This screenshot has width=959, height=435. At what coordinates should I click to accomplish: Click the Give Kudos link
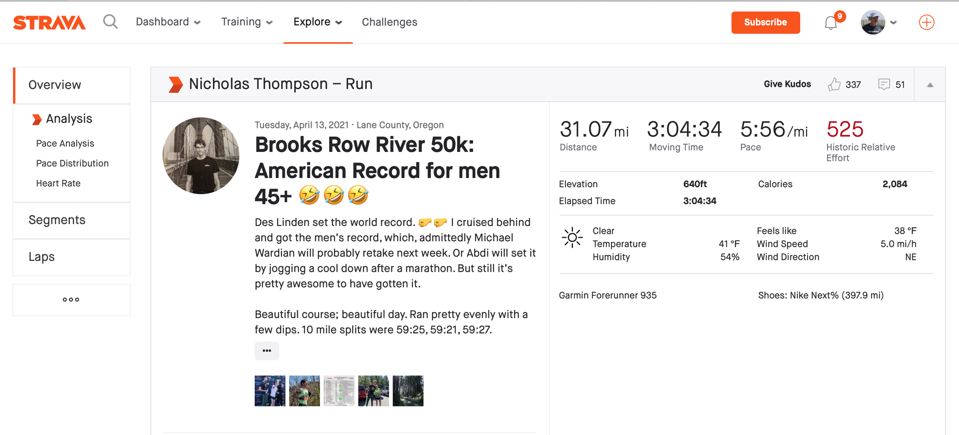coord(787,84)
